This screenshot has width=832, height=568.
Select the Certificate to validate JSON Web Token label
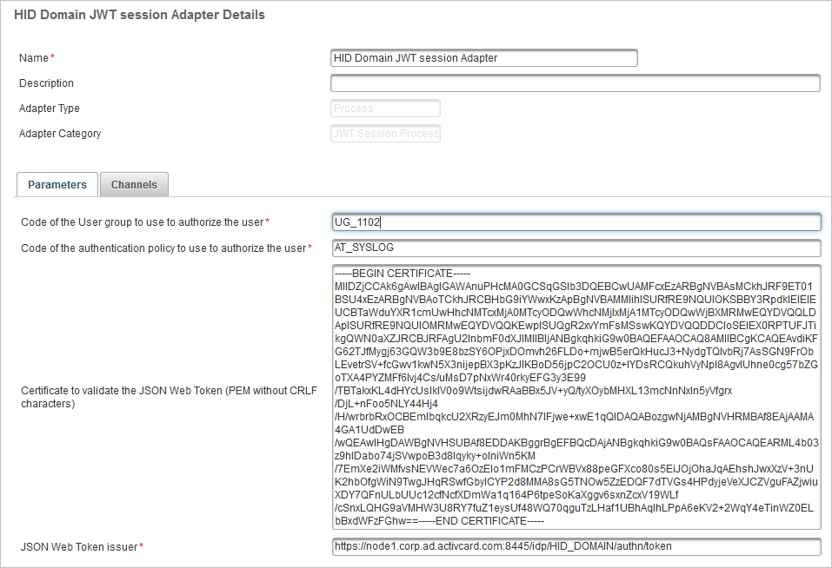coord(169,397)
